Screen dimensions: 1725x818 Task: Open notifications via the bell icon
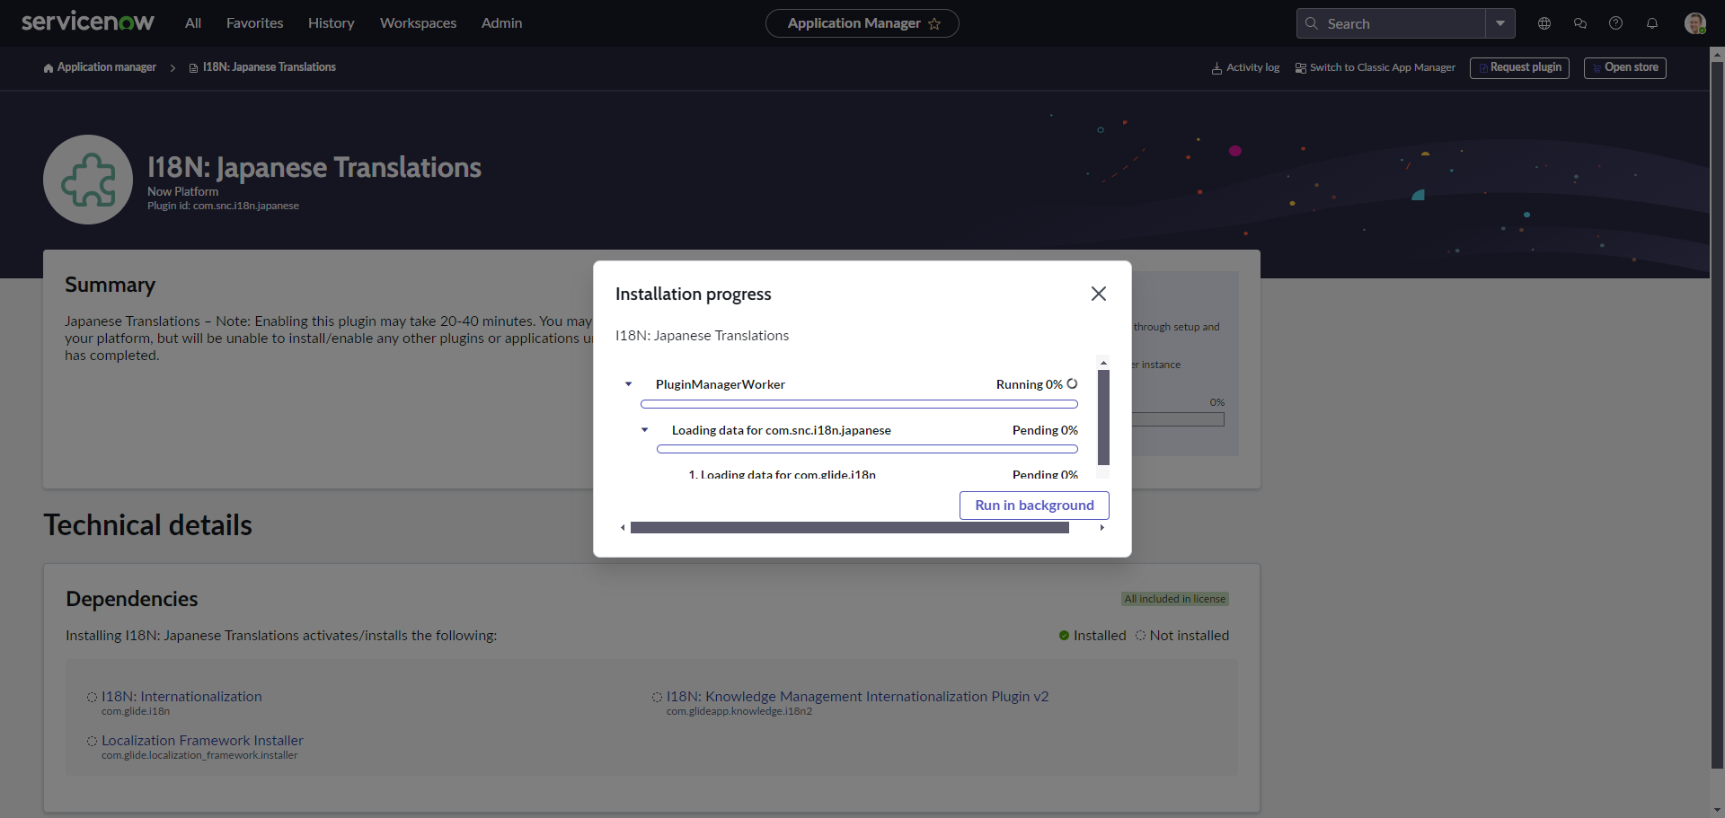pyautogui.click(x=1652, y=23)
